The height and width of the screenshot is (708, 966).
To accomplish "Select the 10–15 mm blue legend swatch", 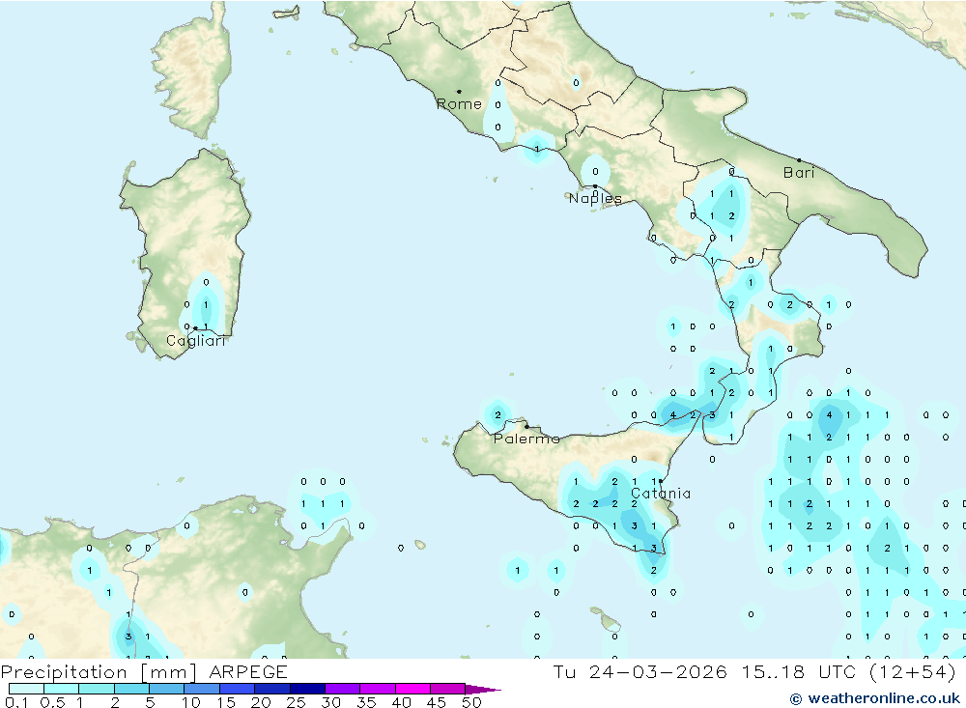I will (x=202, y=689).
